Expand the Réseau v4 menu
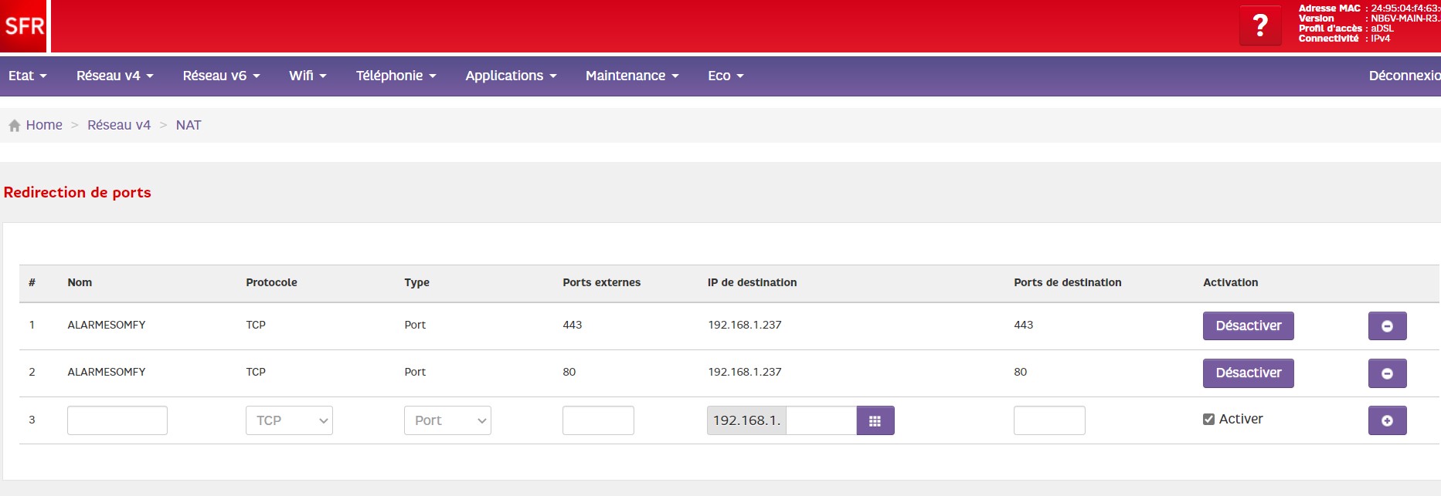Image resolution: width=1441 pixels, height=496 pixels. [114, 76]
